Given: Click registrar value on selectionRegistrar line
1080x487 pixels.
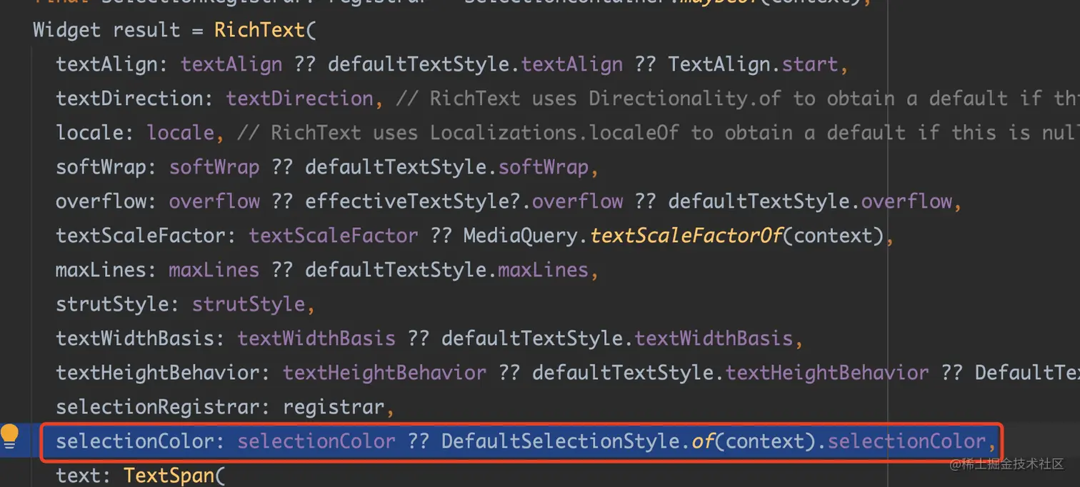Looking at the screenshot, I should [334, 407].
